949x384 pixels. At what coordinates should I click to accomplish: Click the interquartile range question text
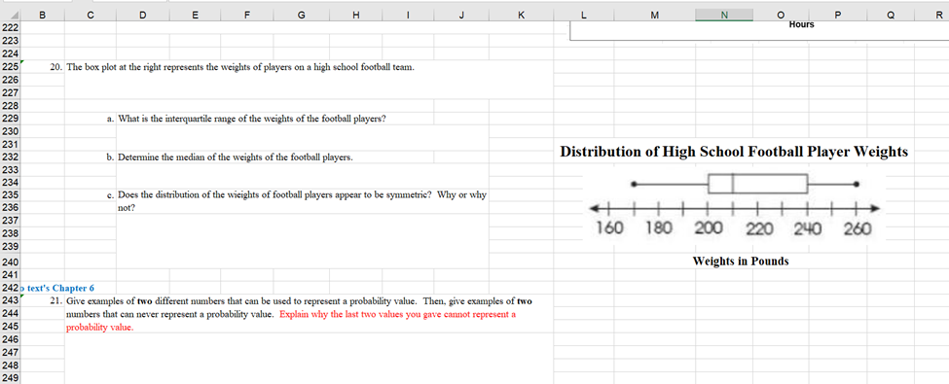pos(252,119)
